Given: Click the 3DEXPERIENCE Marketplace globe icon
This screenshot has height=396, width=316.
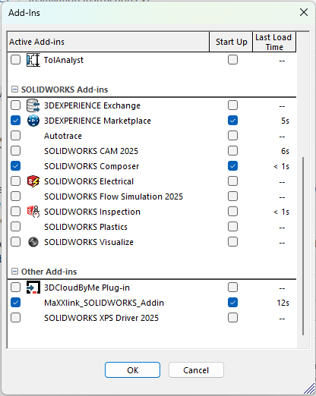Looking at the screenshot, I should pyautogui.click(x=33, y=121).
